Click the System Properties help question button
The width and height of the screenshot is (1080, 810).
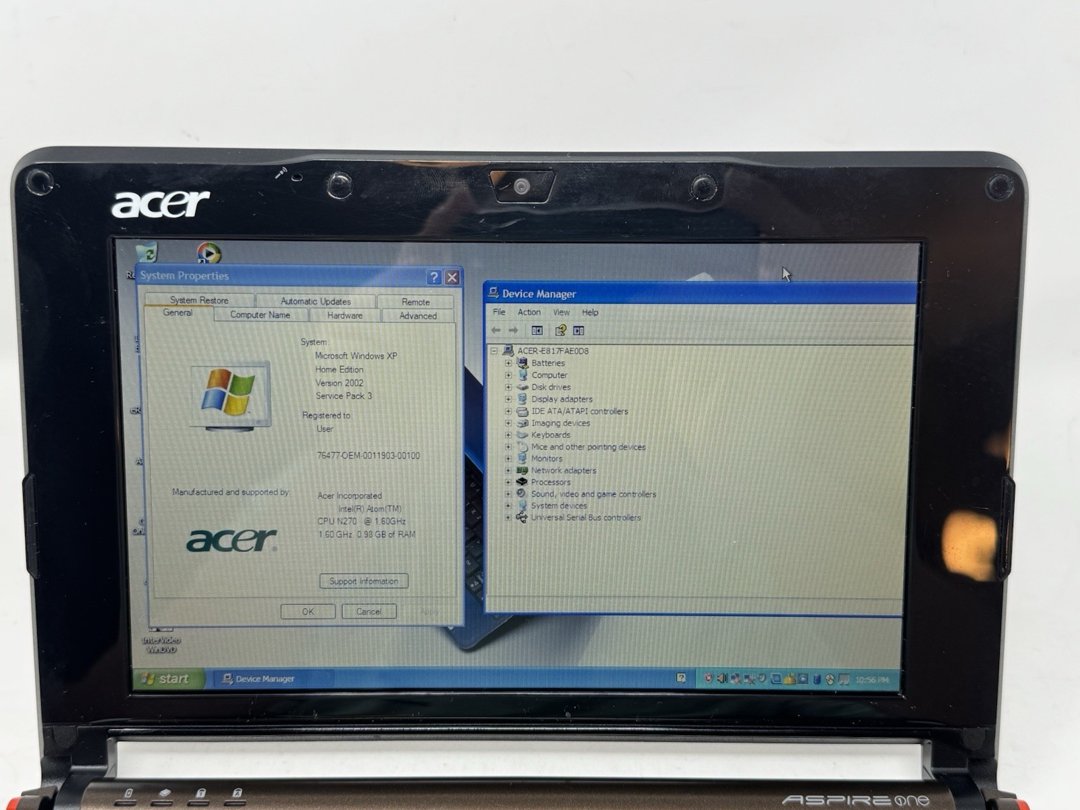[x=434, y=277]
